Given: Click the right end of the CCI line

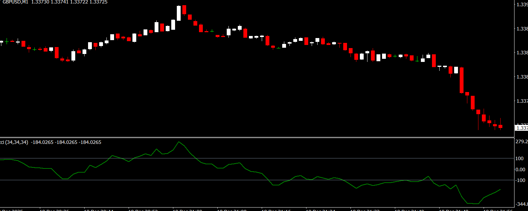Looking at the screenshot, I should (500, 190).
